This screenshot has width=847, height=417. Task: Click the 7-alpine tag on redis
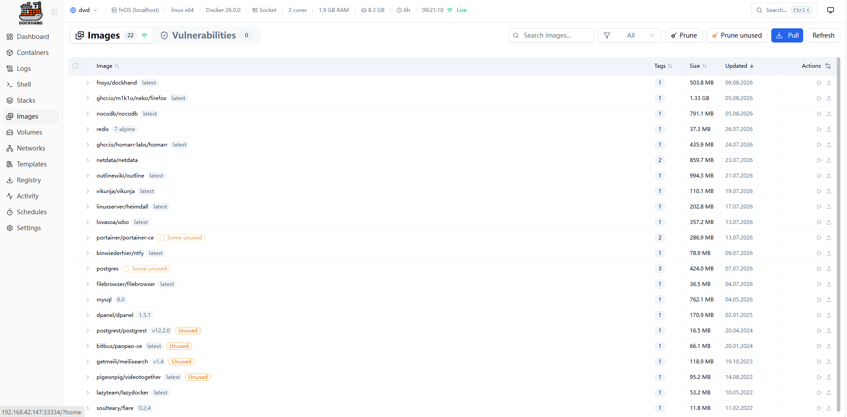tap(124, 129)
